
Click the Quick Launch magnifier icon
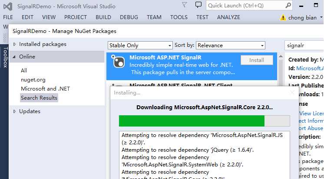pyautogui.click(x=288, y=6)
